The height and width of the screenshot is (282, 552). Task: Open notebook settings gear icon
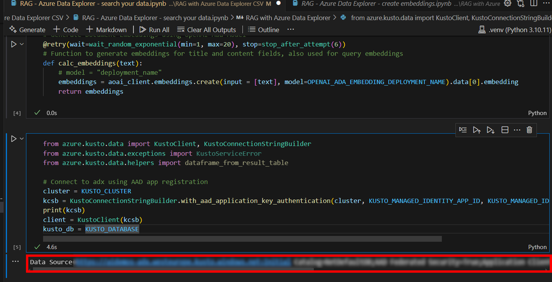pyautogui.click(x=507, y=3)
